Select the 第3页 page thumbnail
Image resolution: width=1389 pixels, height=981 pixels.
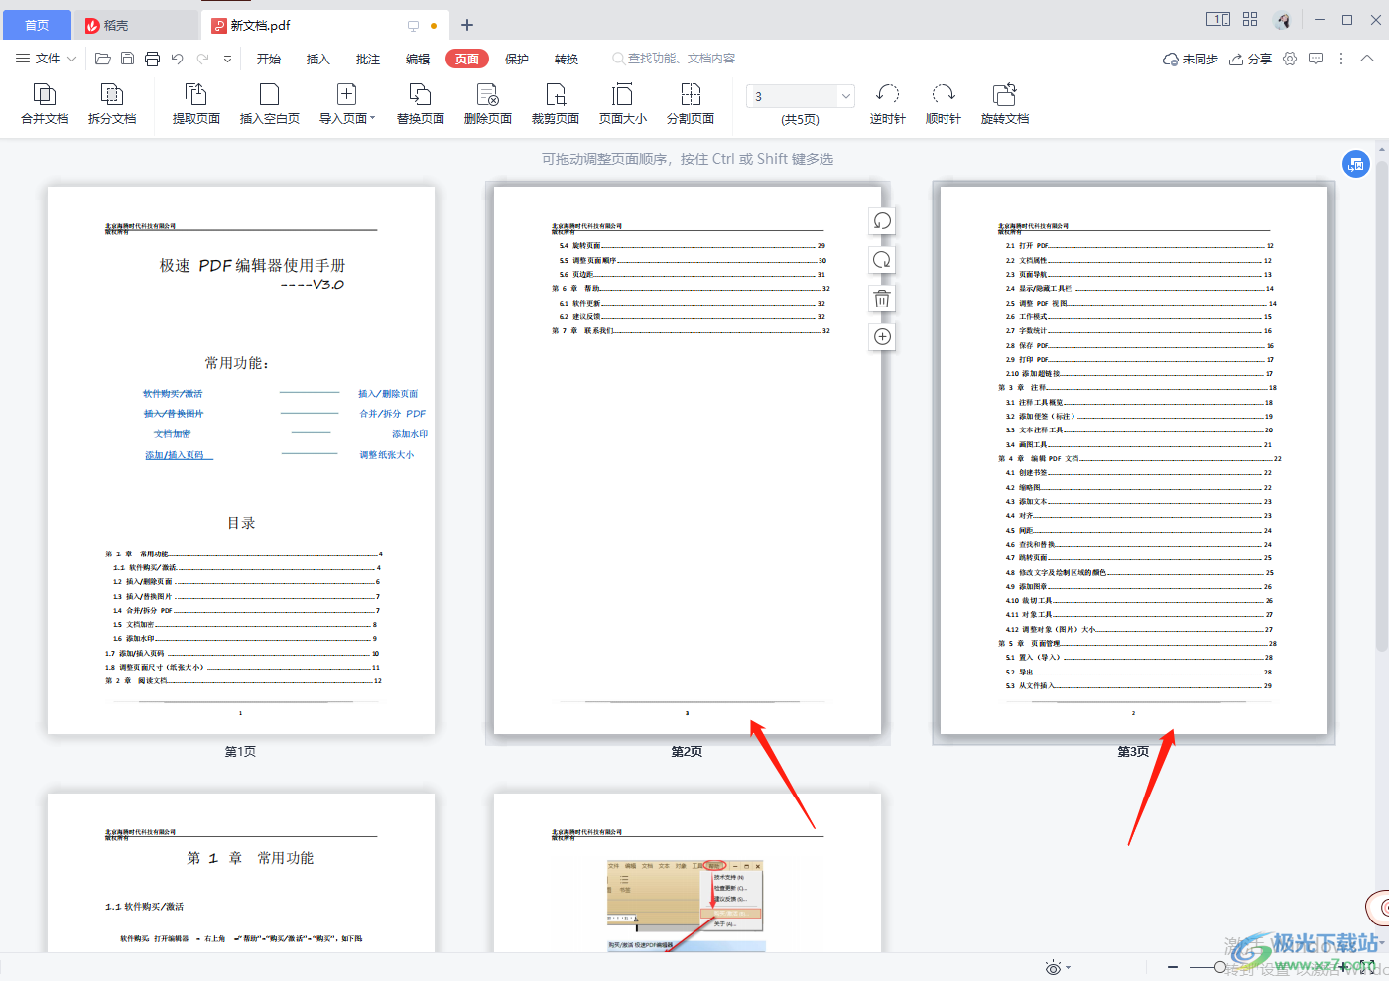[x=1134, y=460]
